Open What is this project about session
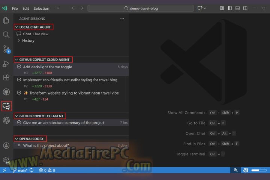Viewport: 270px width, 180px height. tap(71, 145)
